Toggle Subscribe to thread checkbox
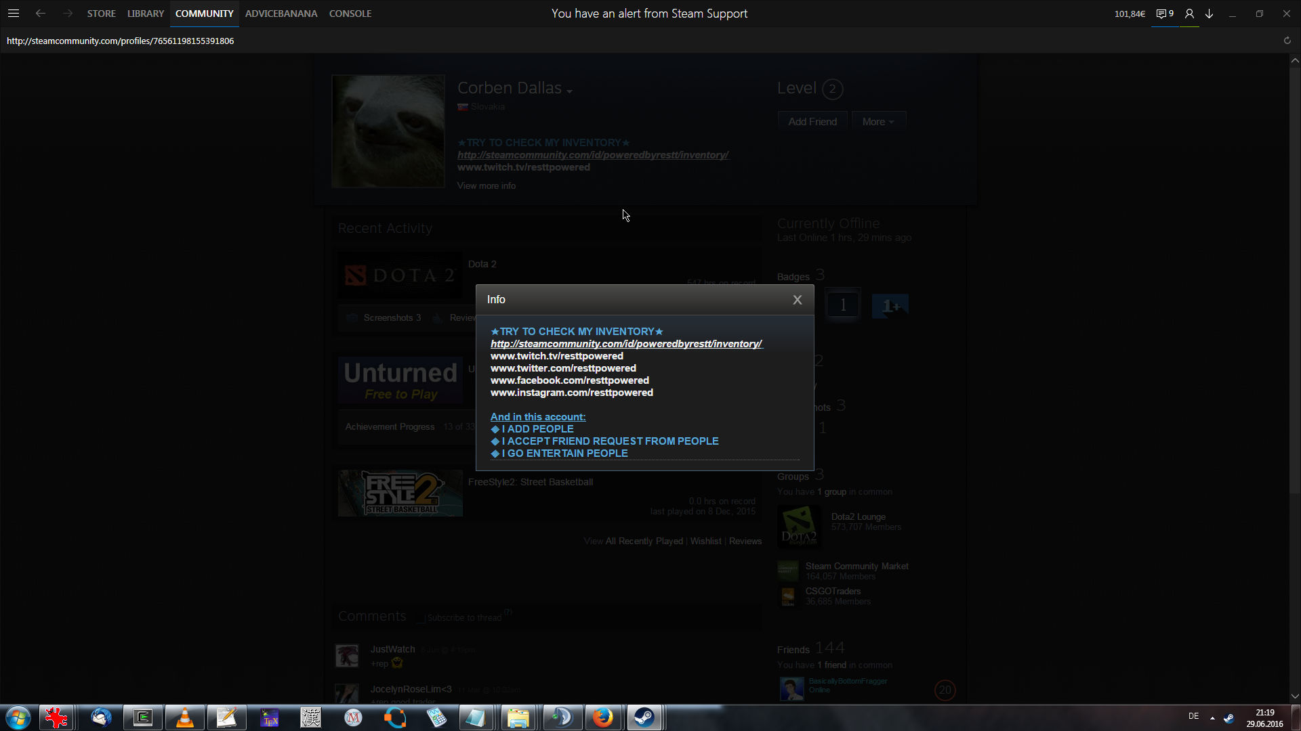Screen dimensions: 1301x731 click(421, 618)
